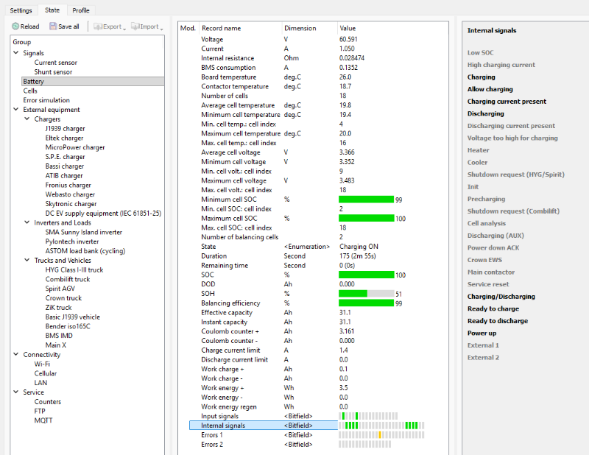
Task: Click the Allow charging signal label
Action: 490,89
